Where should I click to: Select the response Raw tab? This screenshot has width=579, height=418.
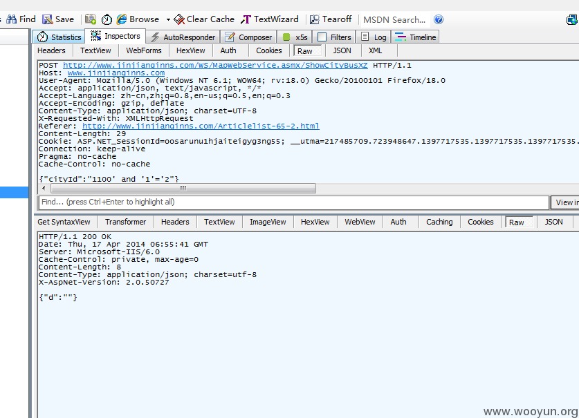520,222
